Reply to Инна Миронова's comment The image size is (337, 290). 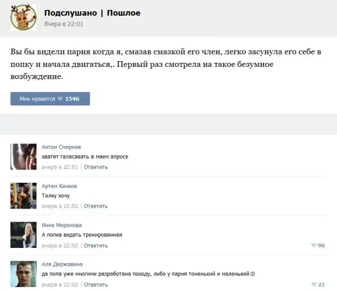95,246
